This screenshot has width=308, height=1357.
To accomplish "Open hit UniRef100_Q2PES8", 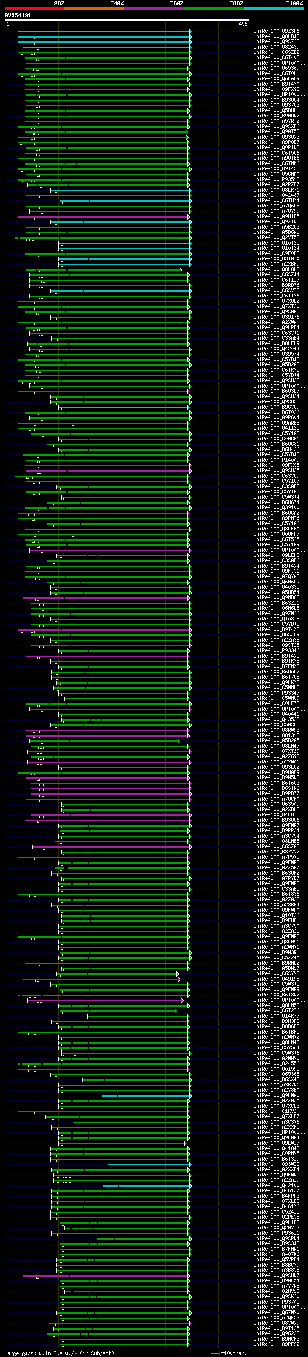I will (276, 1217).
